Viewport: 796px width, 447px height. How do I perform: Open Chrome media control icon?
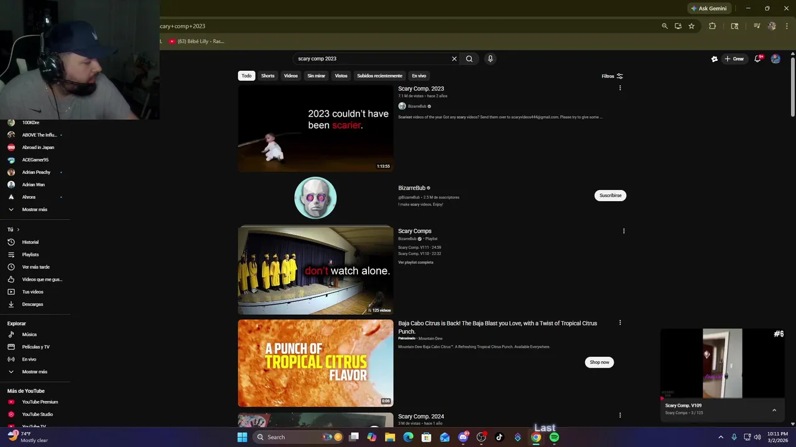click(x=757, y=26)
